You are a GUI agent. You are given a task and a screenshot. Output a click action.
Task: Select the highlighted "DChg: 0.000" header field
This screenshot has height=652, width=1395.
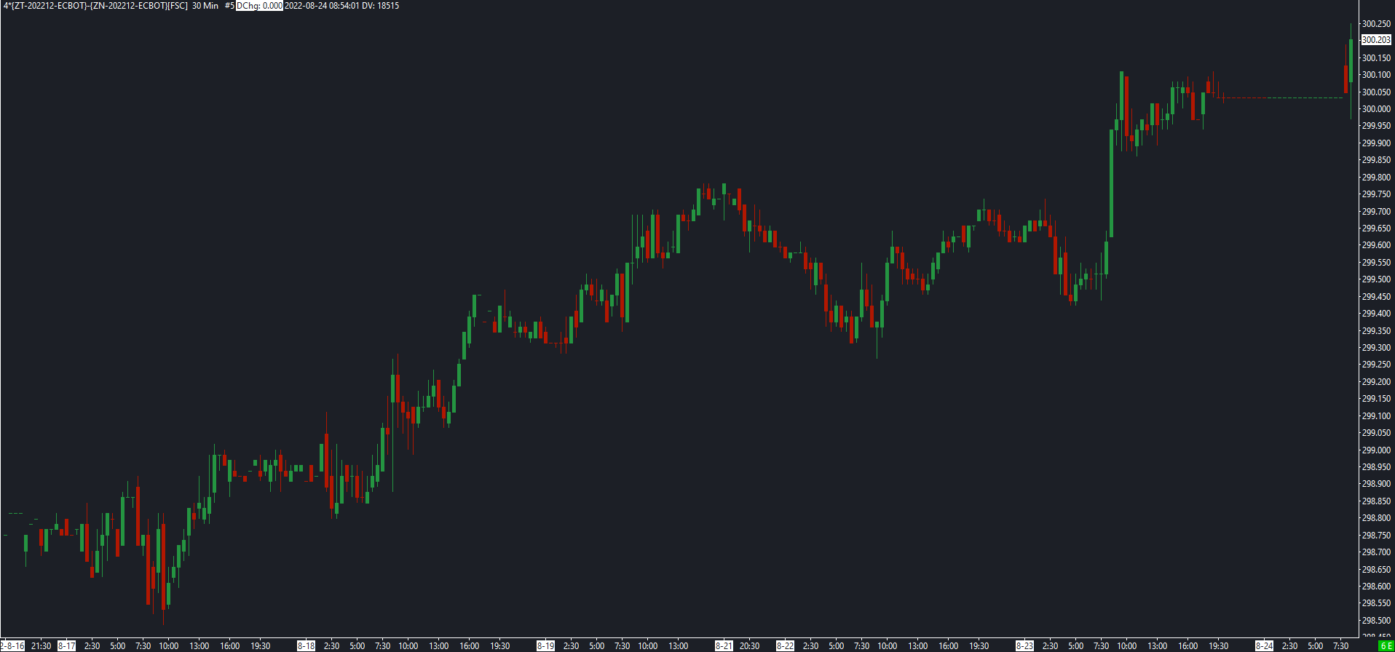(x=259, y=6)
